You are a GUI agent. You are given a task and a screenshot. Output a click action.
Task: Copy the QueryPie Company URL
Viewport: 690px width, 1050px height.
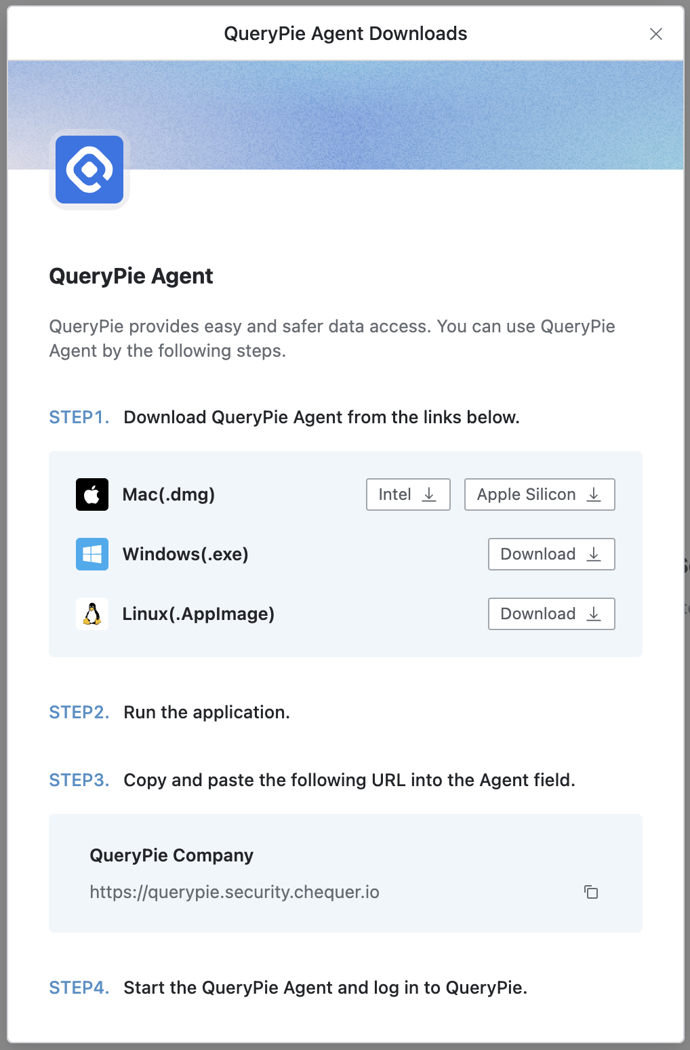click(x=591, y=892)
